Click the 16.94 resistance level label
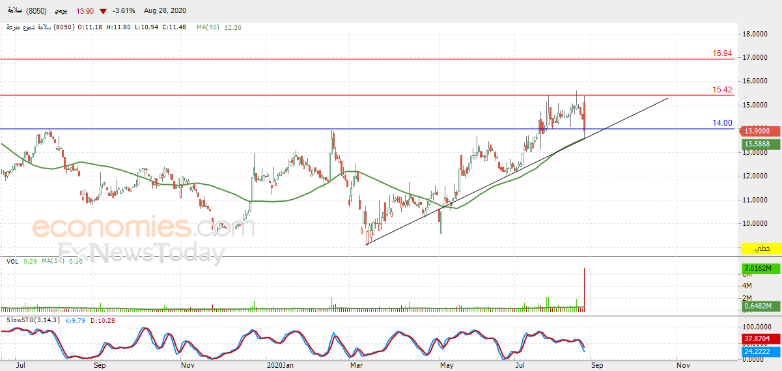 click(x=722, y=53)
